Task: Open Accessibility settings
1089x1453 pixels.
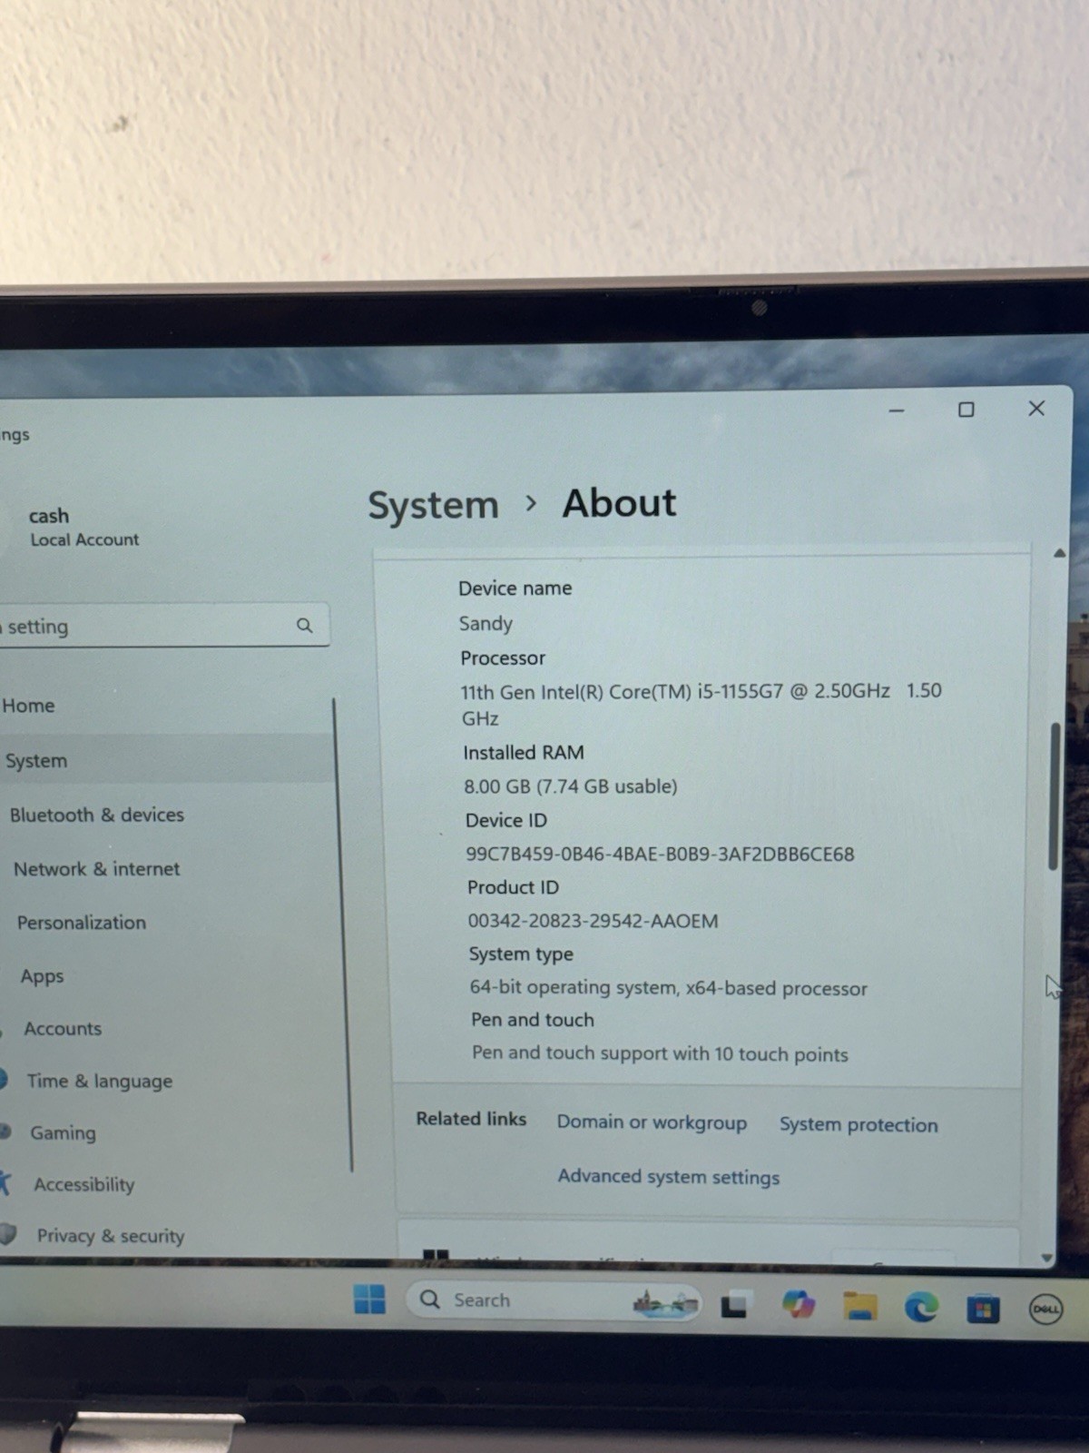Action: [83, 1184]
